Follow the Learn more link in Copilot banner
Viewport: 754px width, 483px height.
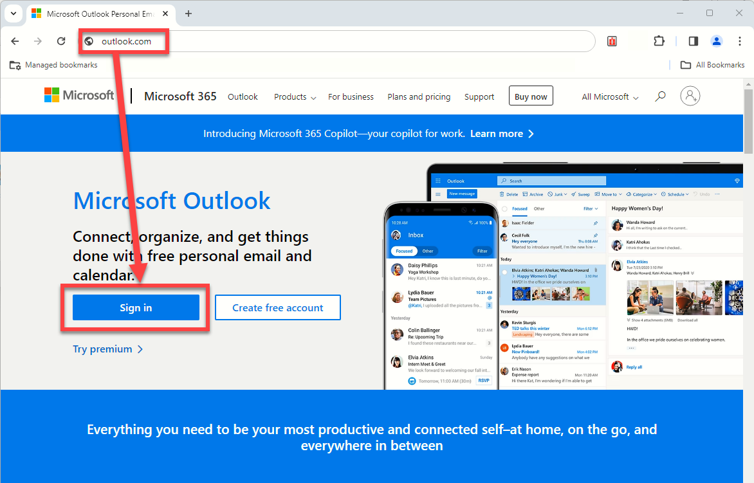(x=502, y=134)
